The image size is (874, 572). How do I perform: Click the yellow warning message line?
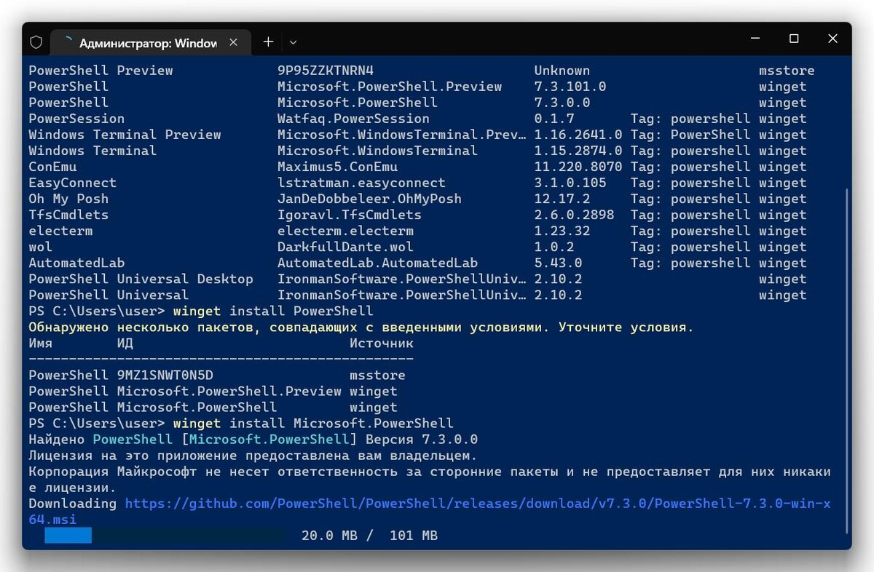point(361,327)
